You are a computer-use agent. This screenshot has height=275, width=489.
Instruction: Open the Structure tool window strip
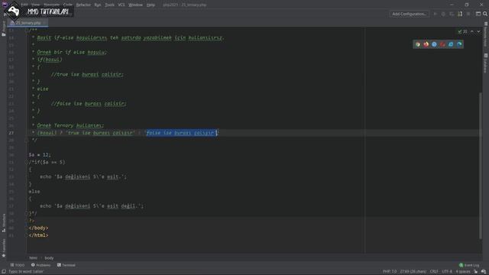(x=3, y=223)
